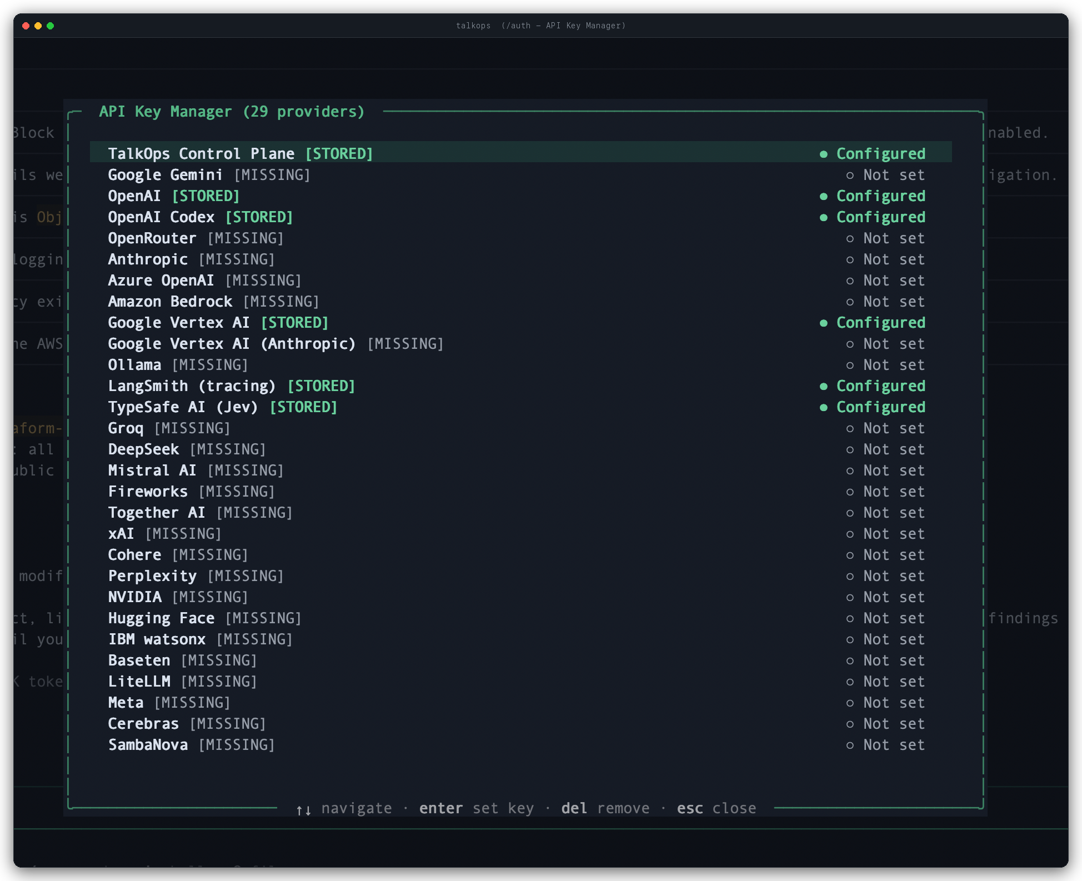The image size is (1082, 881).
Task: Click the Not set status of SambaNova
Action: coord(885,744)
